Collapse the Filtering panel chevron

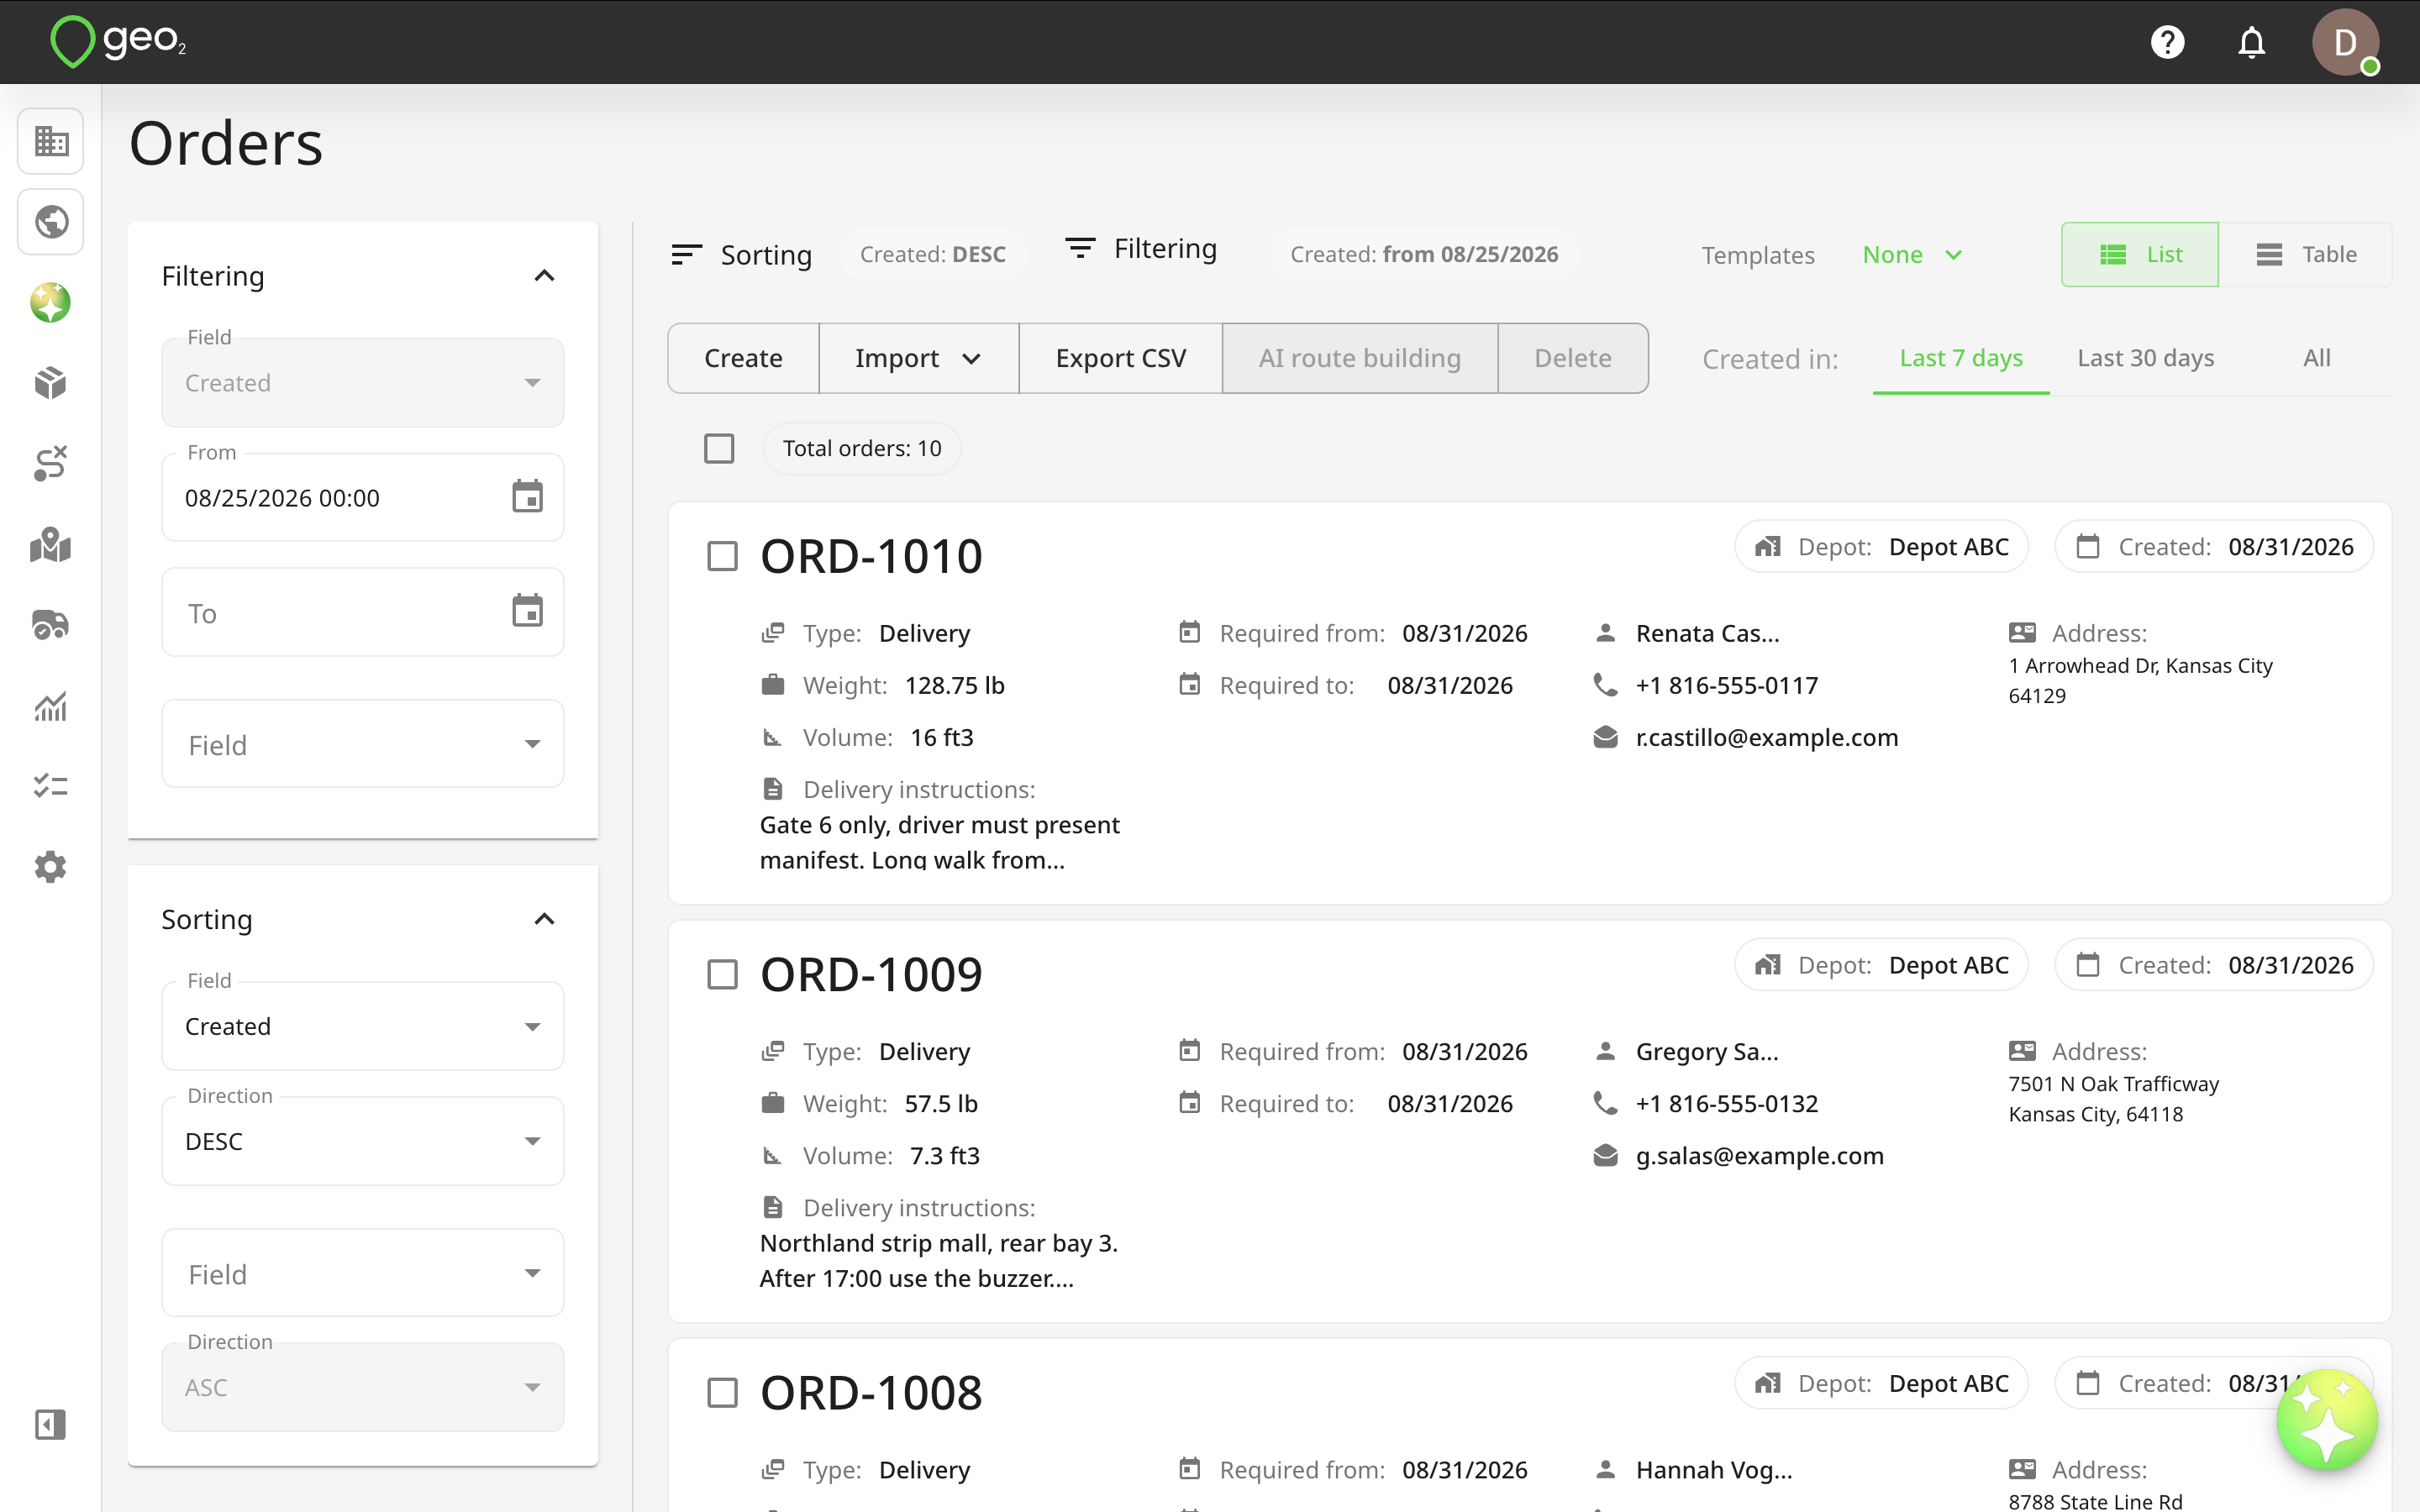(544, 276)
